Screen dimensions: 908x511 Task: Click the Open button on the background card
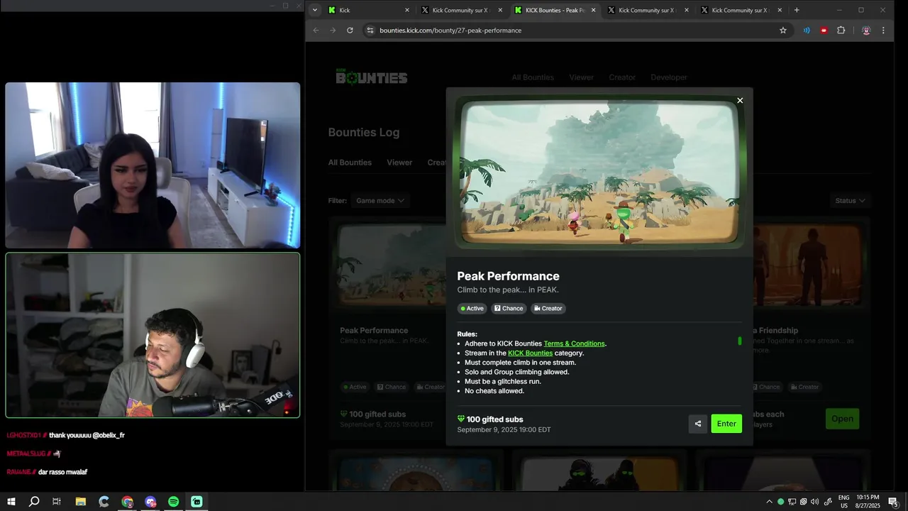click(x=842, y=419)
